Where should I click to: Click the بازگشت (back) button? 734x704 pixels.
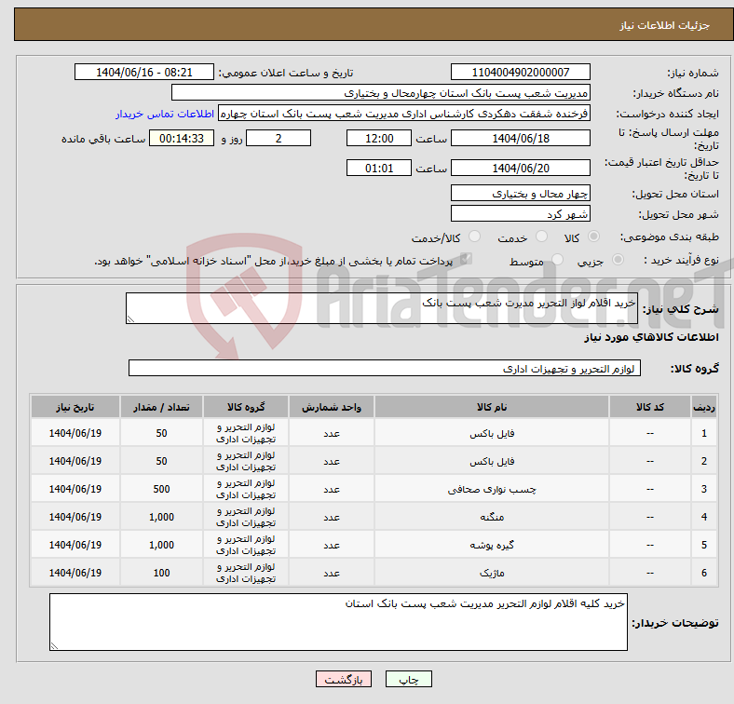344,679
